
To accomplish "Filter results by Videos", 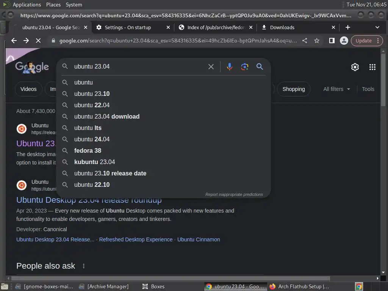I will (x=28, y=89).
